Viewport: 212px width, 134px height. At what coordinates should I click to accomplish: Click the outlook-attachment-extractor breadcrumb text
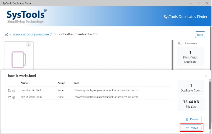[76, 34]
